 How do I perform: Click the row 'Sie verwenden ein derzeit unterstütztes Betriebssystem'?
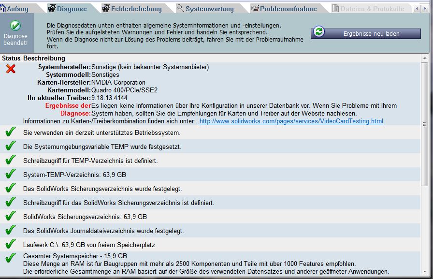pos(210,132)
